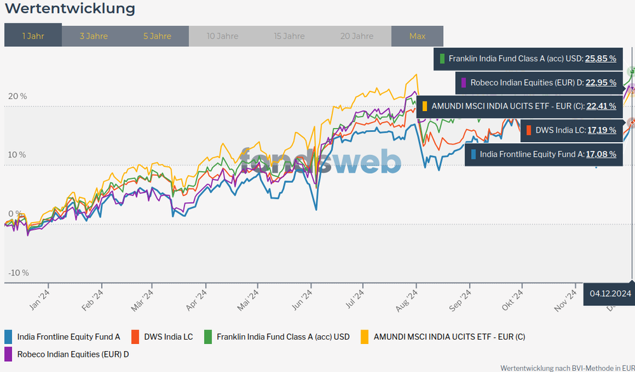Click Robeco Indian Equities 22,95 % tooltip value
The image size is (635, 372).
click(600, 83)
